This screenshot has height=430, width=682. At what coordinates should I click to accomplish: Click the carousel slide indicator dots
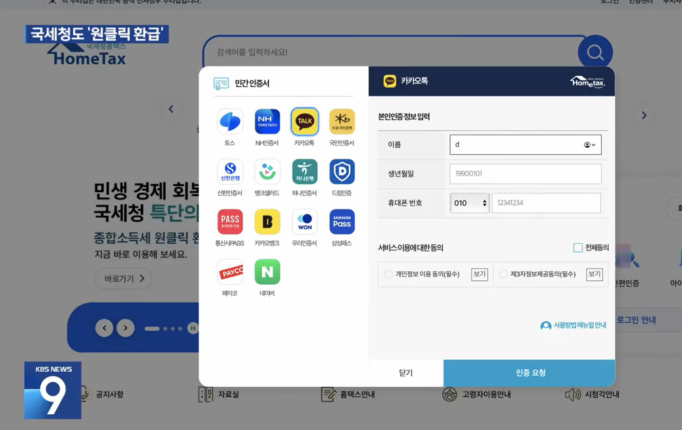(163, 329)
